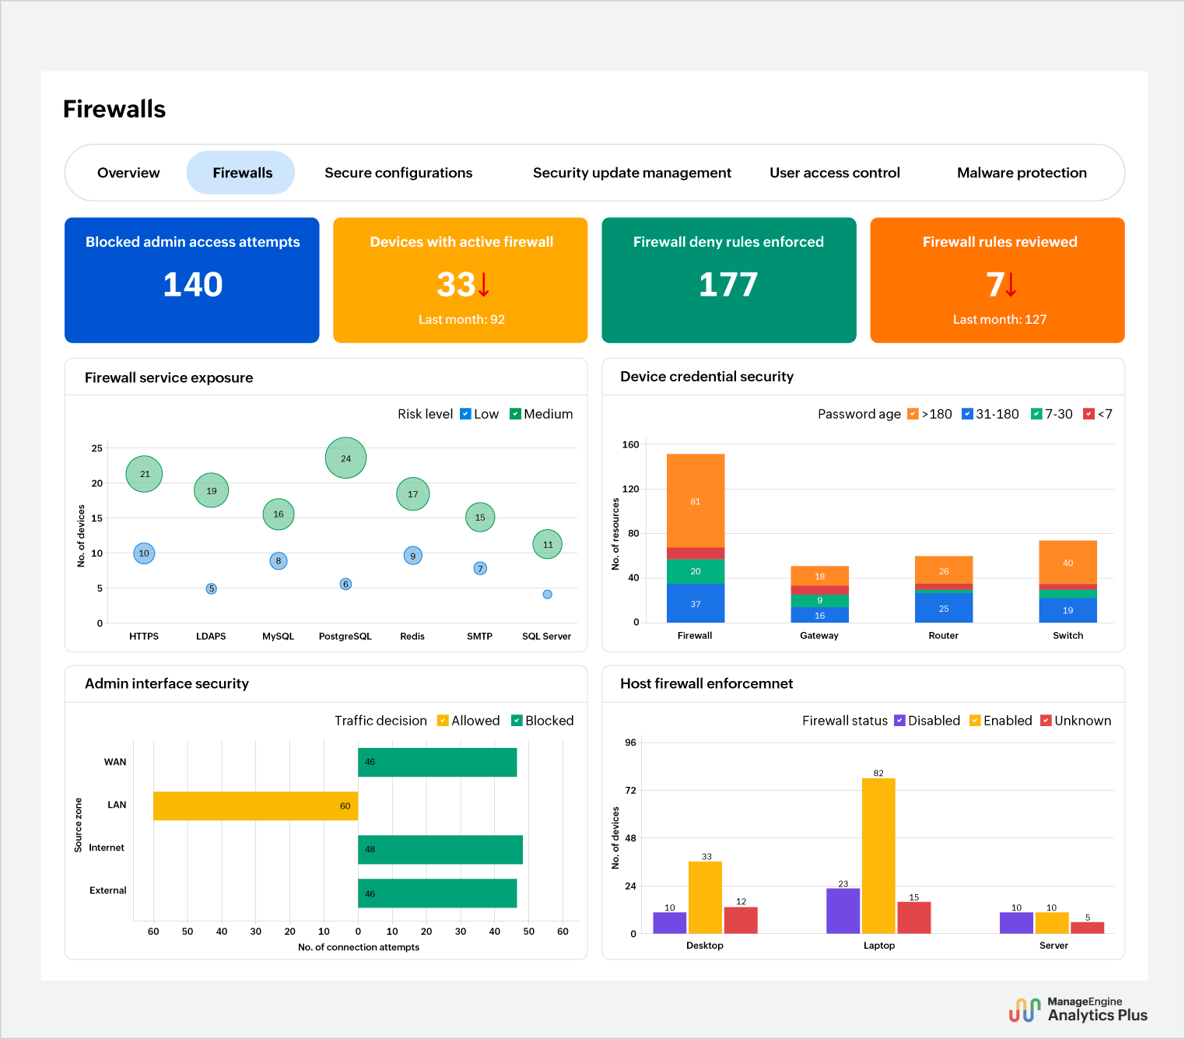Click the Blocked admin access attempts card
The width and height of the screenshot is (1185, 1039).
pyautogui.click(x=192, y=280)
